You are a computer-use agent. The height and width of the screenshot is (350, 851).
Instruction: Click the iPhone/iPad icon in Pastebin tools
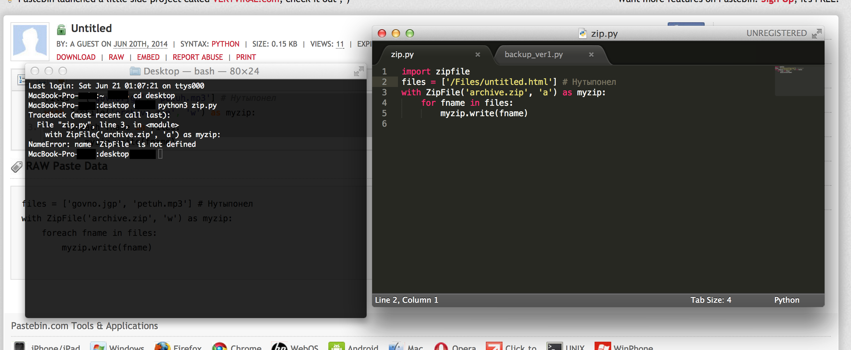(20, 347)
